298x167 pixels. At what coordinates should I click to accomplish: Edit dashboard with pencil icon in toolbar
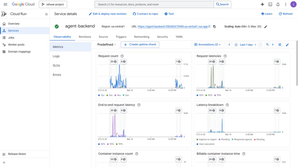tap(287, 45)
